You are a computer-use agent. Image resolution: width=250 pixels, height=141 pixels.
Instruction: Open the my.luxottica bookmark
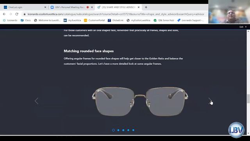[72, 20]
